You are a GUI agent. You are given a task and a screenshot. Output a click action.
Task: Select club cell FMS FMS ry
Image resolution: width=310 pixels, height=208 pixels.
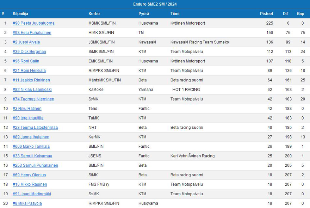99,185
